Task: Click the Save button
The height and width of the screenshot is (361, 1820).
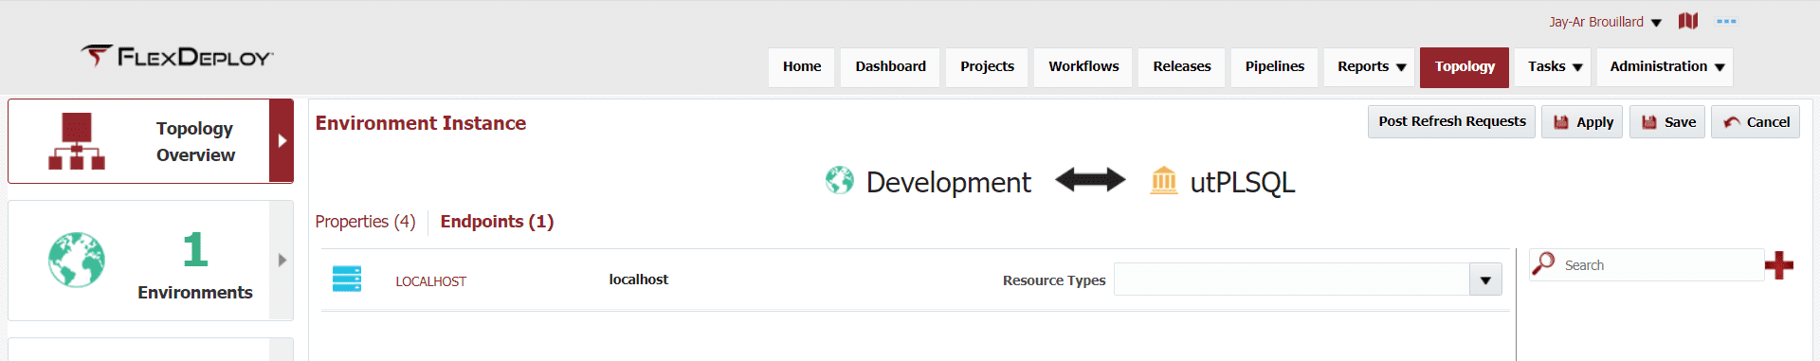Action: click(1667, 122)
